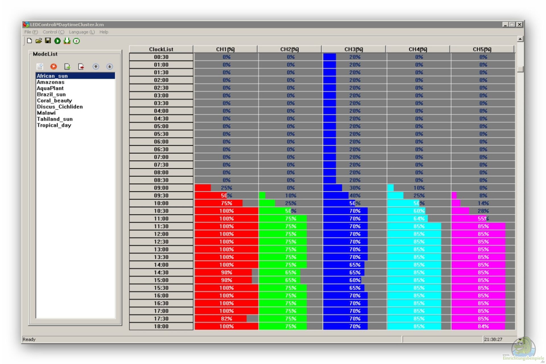Save file with the floppy disk icon
The height and width of the screenshot is (364, 546).
point(48,41)
